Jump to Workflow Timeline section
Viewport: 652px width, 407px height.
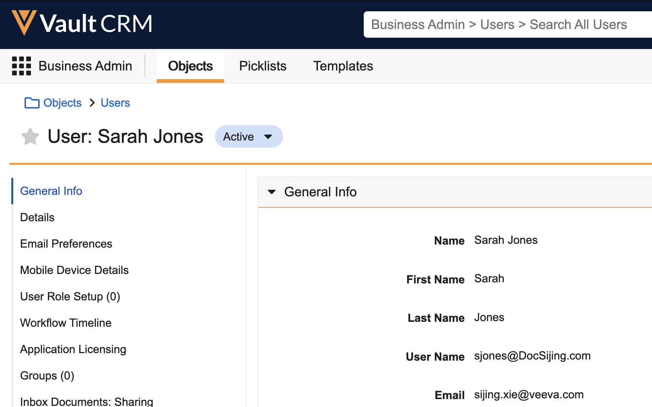point(66,323)
